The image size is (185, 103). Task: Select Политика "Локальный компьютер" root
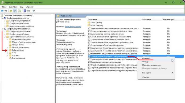click(x=18, y=15)
